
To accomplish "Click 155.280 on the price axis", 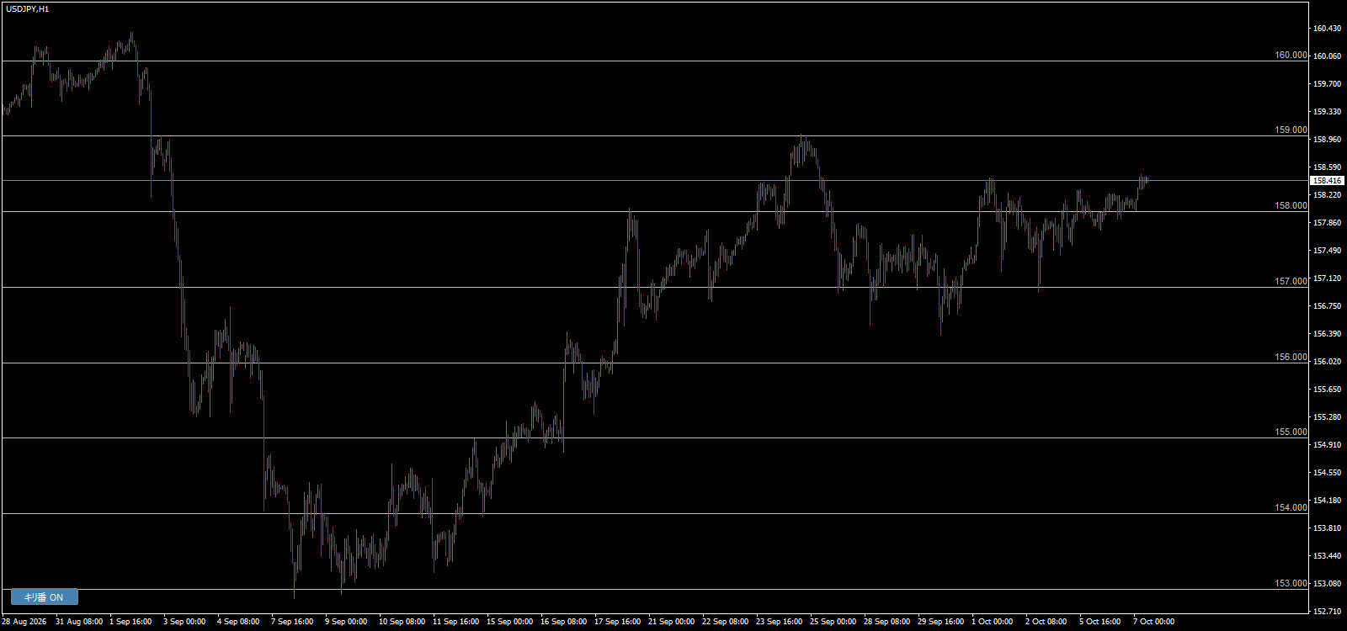I will click(x=1328, y=417).
